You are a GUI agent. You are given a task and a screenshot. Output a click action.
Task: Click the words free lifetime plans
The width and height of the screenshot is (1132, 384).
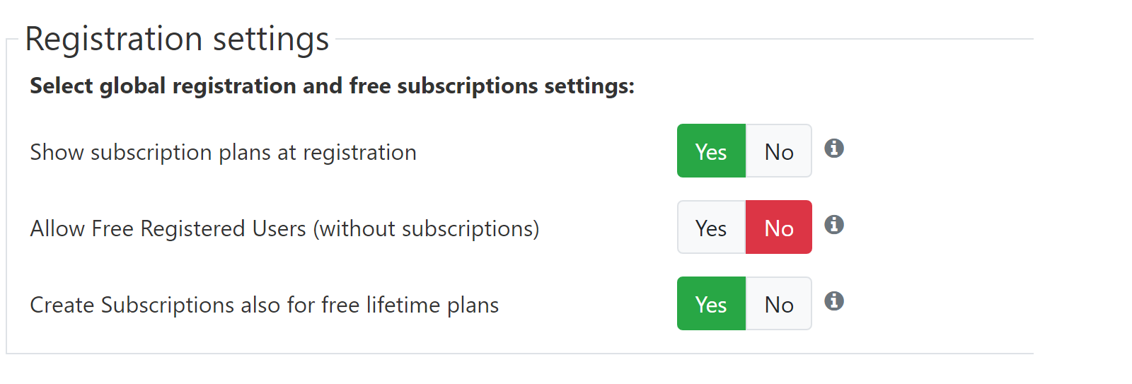pyautogui.click(x=410, y=305)
